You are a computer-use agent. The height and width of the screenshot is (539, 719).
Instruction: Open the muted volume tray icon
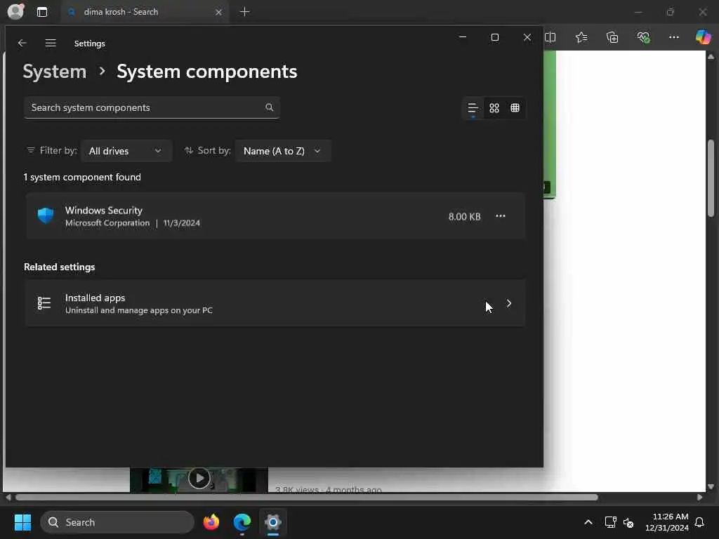tap(628, 522)
